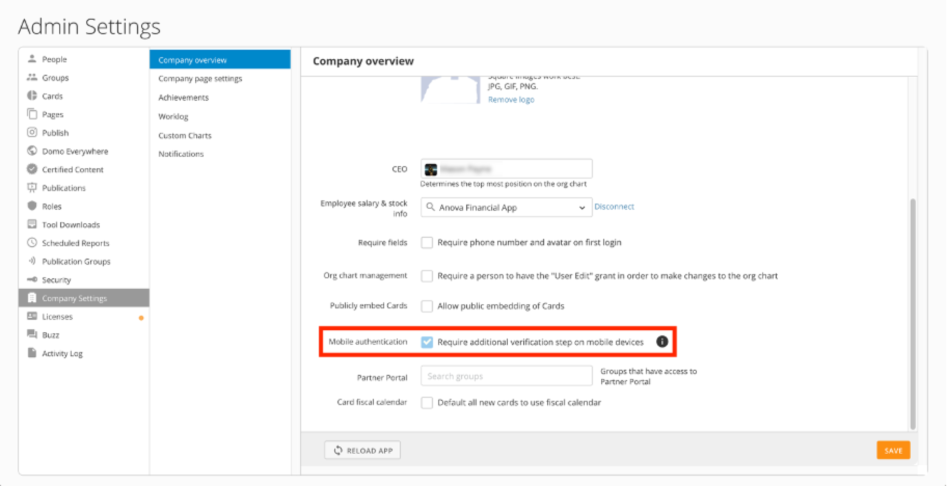This screenshot has width=947, height=486.
Task: Open Company page settings
Action: click(200, 78)
